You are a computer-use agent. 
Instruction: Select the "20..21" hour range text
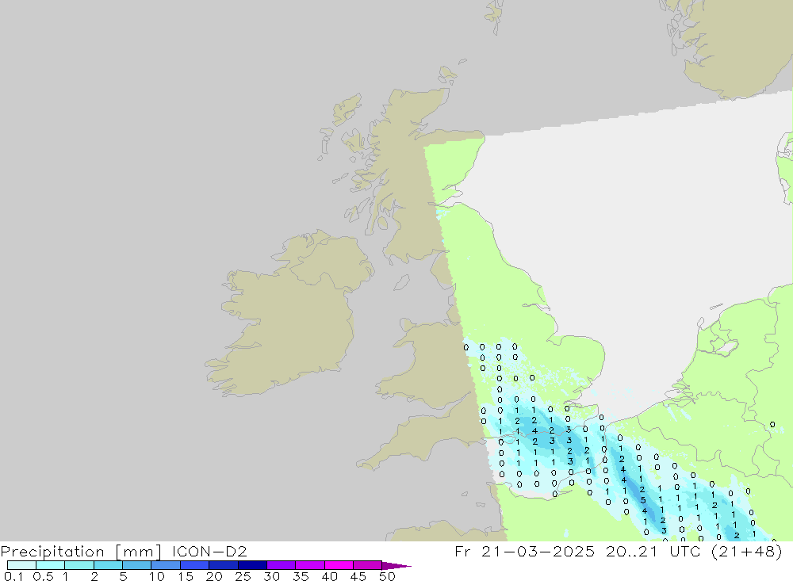(632, 551)
